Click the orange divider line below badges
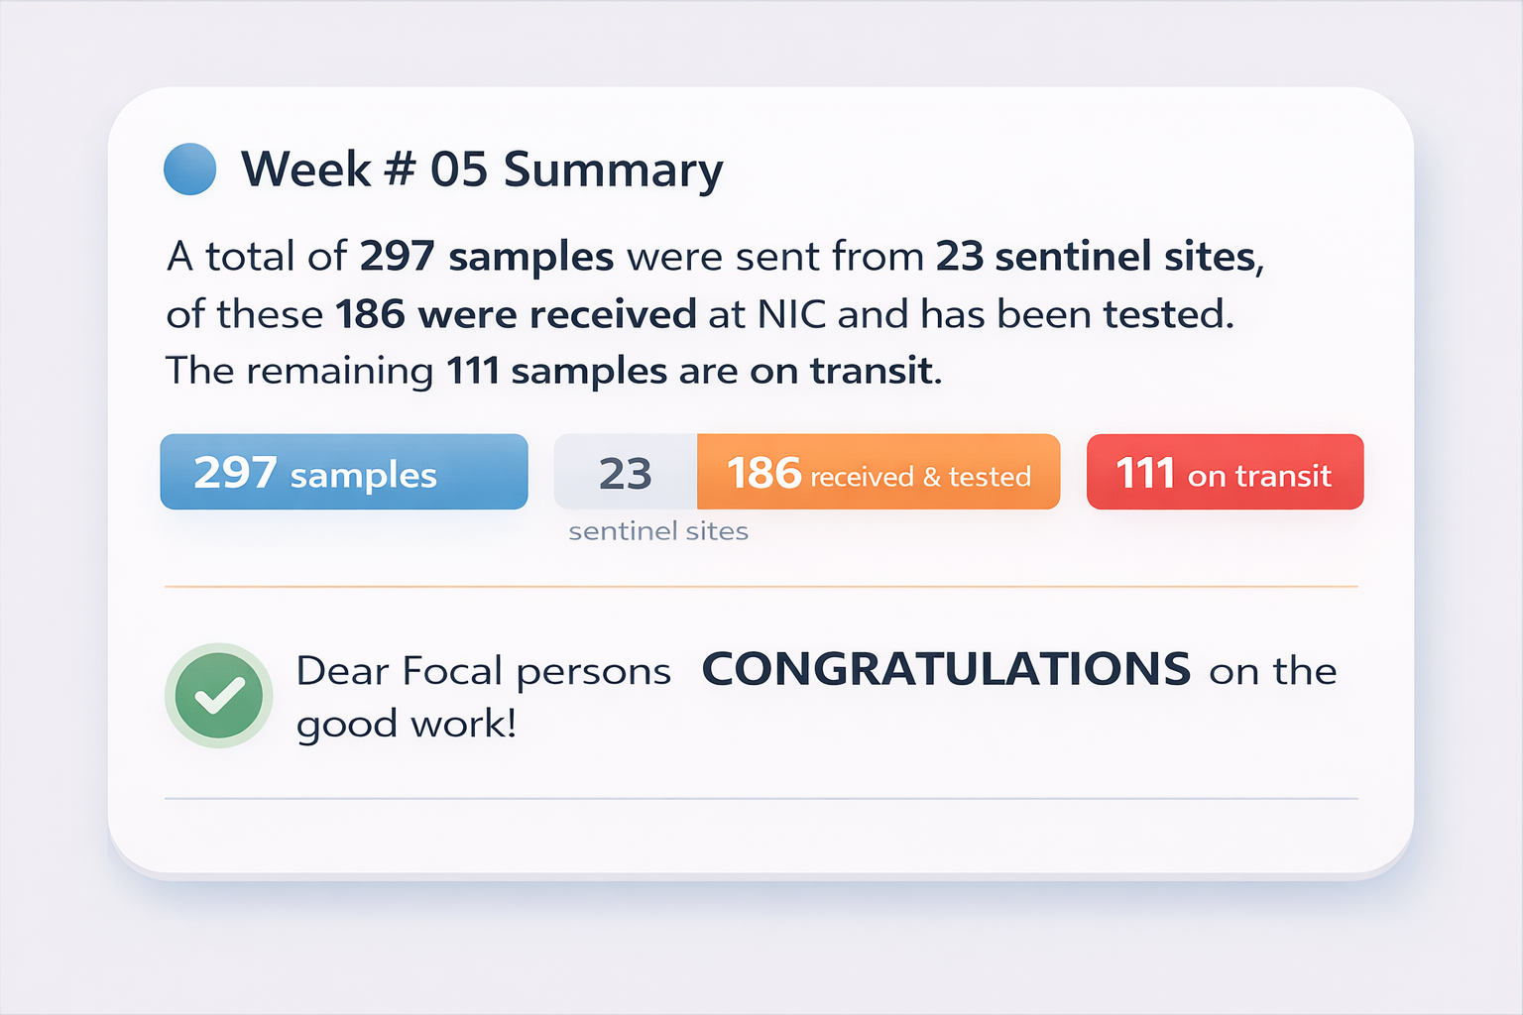This screenshot has width=1523, height=1015. pos(761,587)
